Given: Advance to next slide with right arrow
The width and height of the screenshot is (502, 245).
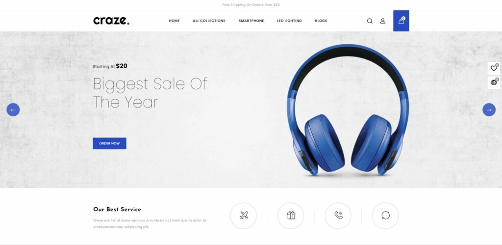Looking at the screenshot, I should pyautogui.click(x=489, y=109).
